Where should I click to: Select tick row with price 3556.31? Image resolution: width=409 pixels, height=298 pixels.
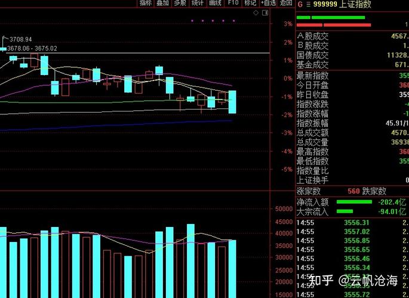point(353,222)
